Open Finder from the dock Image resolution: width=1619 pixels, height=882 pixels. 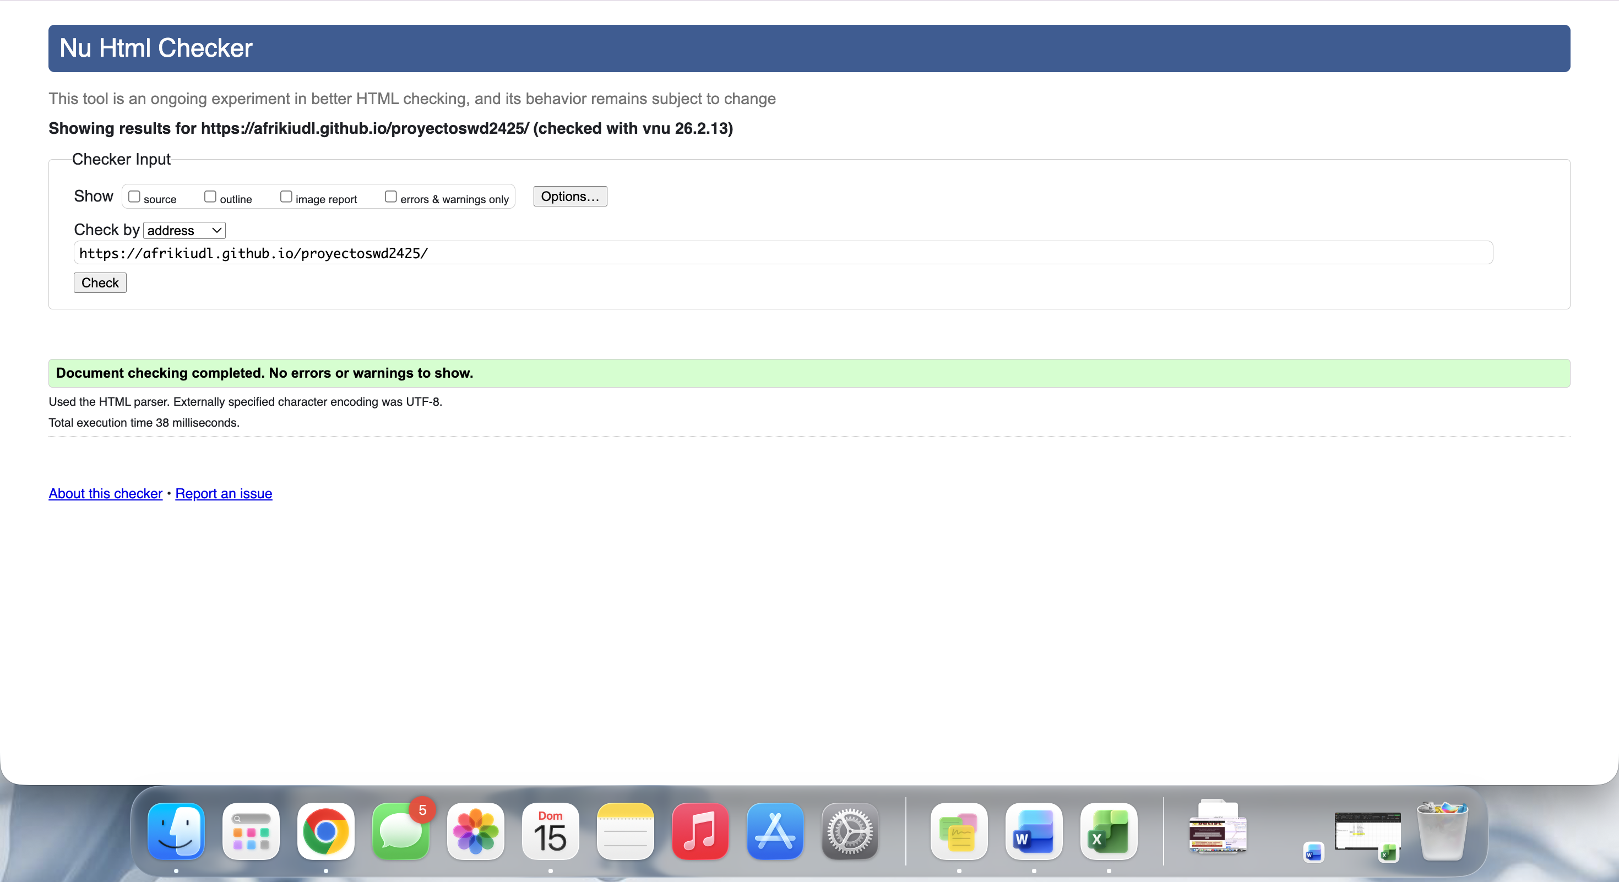[x=176, y=831]
